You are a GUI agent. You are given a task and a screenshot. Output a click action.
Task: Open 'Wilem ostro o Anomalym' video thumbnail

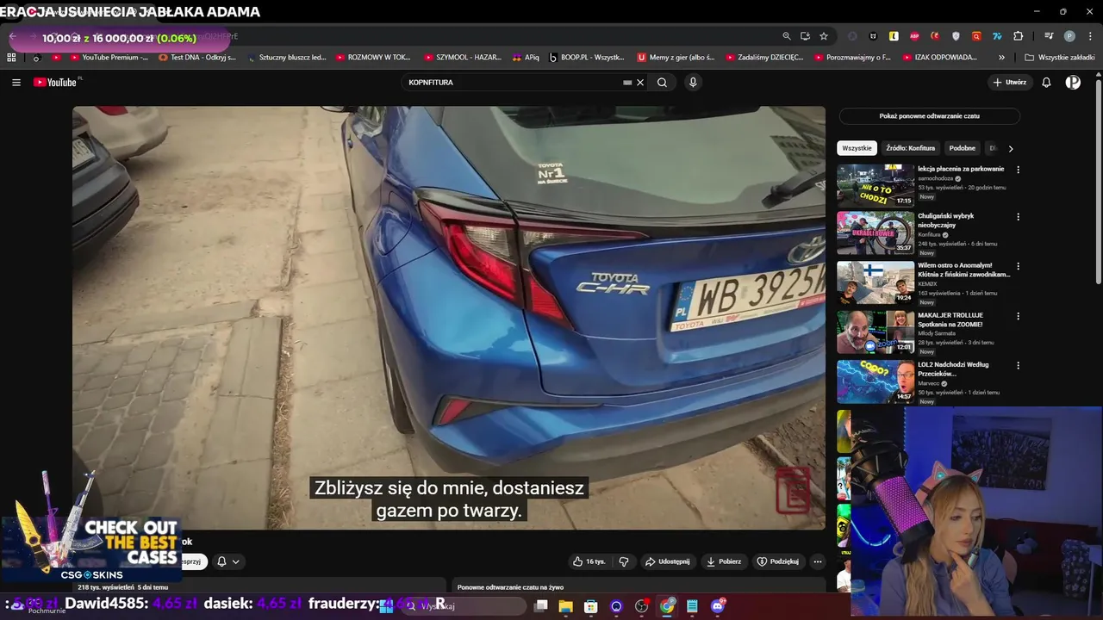tap(876, 282)
